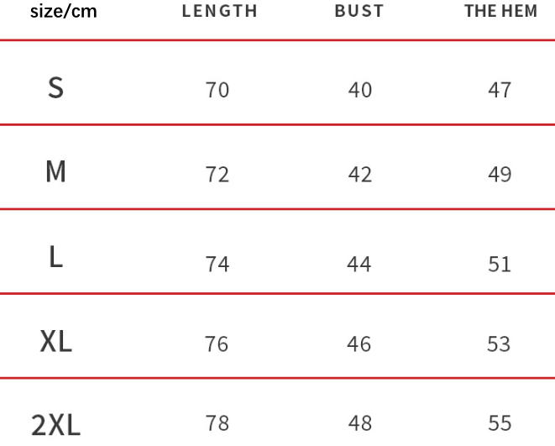Click hem value 51 in L row
Image resolution: width=555 pixels, height=446 pixels.
coord(500,264)
